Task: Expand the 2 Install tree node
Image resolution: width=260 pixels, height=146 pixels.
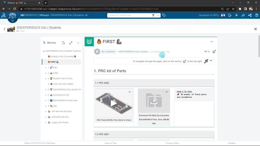Action: coord(46,73)
